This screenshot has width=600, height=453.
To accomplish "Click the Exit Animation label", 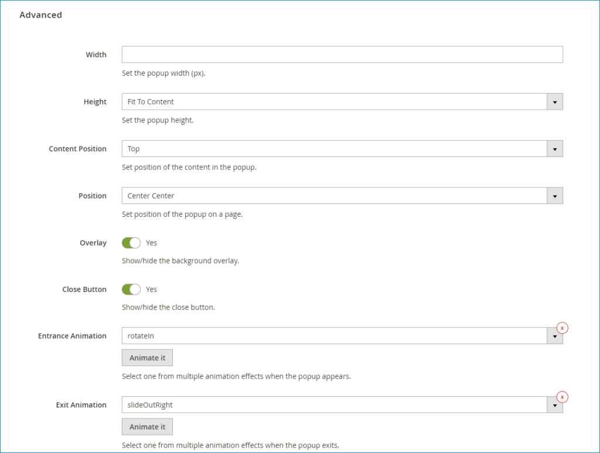I will coord(81,405).
